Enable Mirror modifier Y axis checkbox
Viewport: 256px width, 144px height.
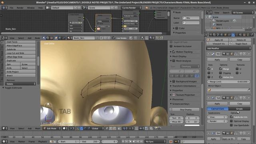click(x=209, y=73)
